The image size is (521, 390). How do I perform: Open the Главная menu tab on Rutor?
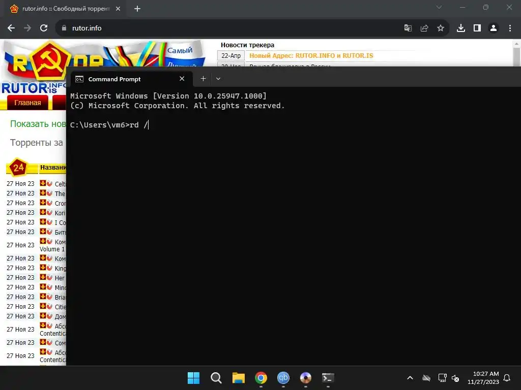(x=27, y=103)
